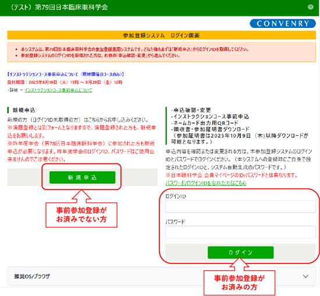Click 推奨OS/ブラウザ heading text
The height and width of the screenshot is (296, 320).
(32, 276)
